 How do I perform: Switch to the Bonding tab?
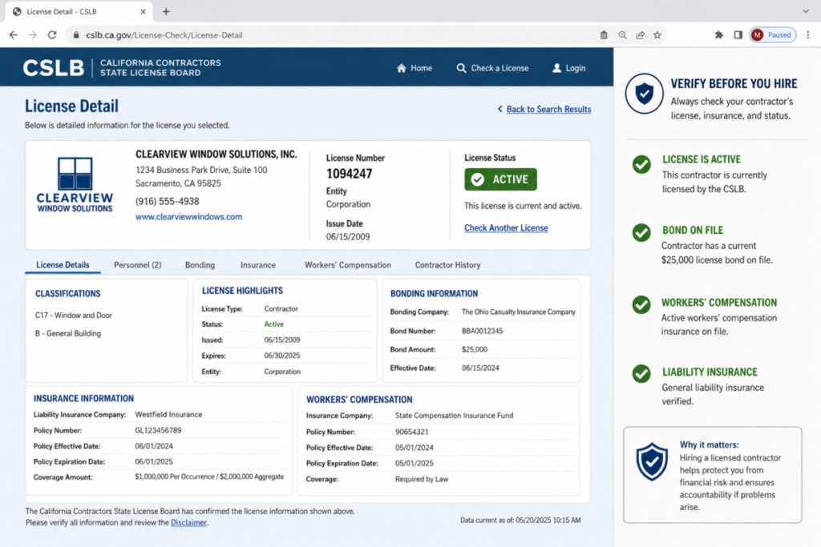point(200,264)
